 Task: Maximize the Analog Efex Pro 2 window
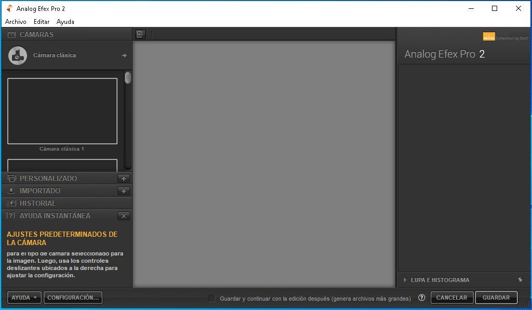[495, 8]
